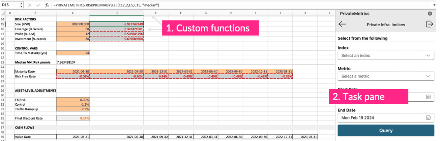
Task: Open the End Date calendar picker icon
Action: point(428,118)
